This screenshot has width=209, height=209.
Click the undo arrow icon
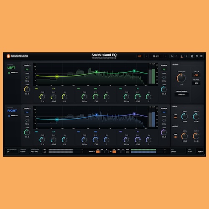click(x=172, y=56)
